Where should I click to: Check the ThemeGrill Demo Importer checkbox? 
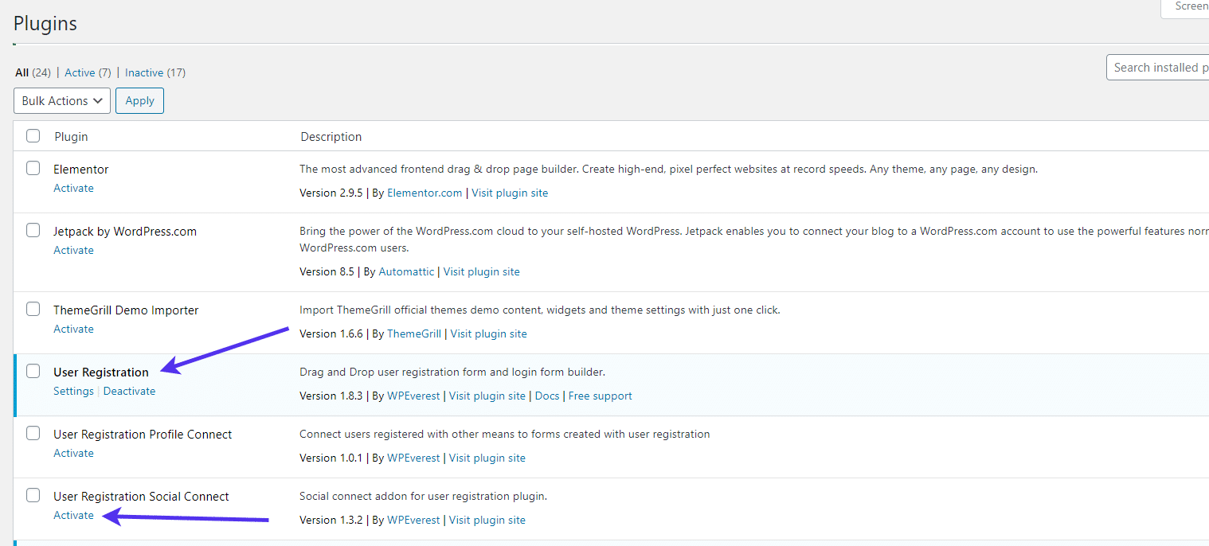[x=33, y=309]
